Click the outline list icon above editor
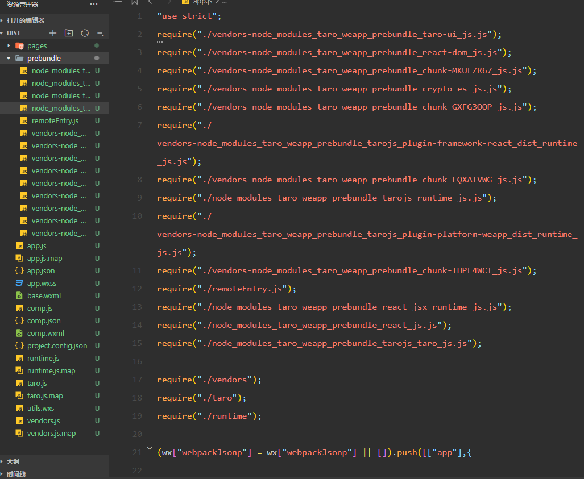The width and height of the screenshot is (584, 479). click(118, 2)
